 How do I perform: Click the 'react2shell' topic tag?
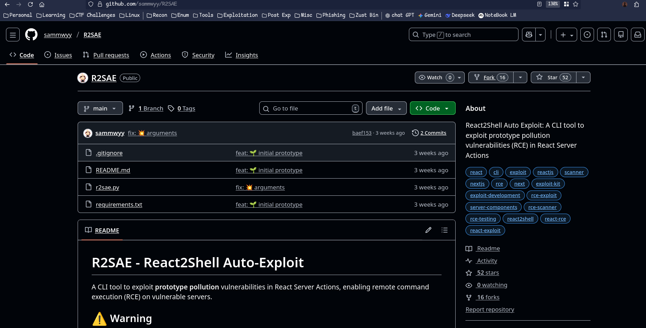click(x=520, y=219)
